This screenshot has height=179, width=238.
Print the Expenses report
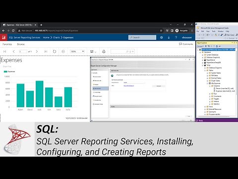(104, 52)
